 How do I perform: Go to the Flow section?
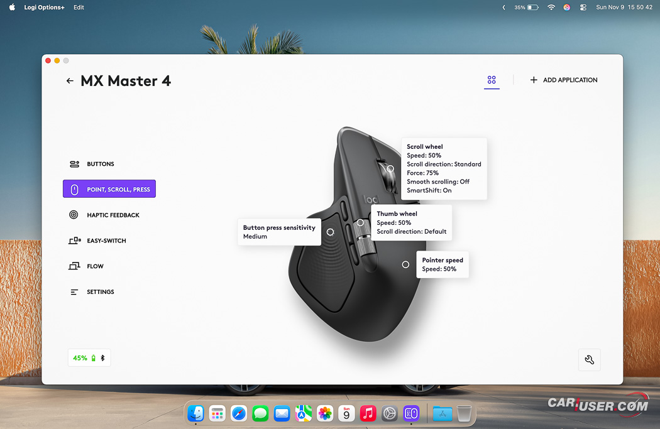click(x=95, y=266)
